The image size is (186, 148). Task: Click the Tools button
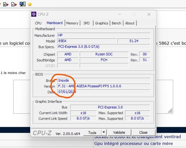point(92,133)
